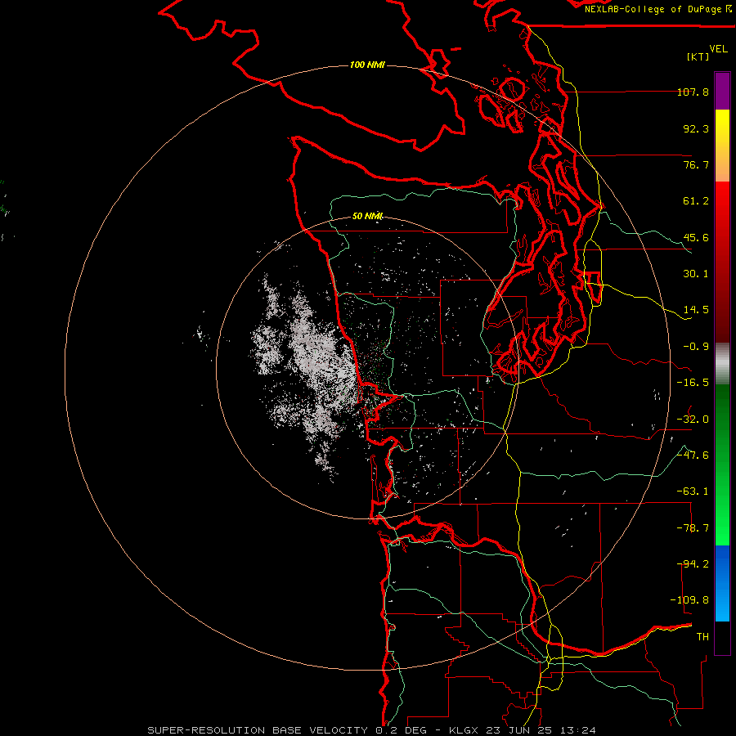Click the yellow segment of the velocity color bar

coord(722,146)
